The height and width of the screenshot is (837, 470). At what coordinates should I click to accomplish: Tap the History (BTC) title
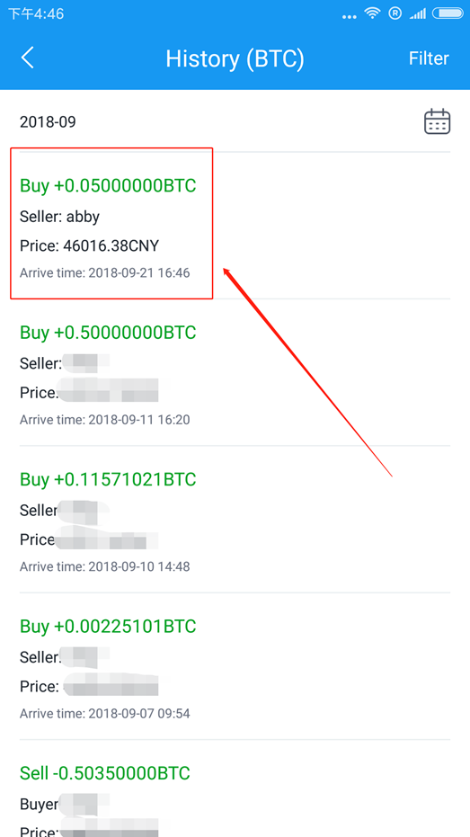coord(235,58)
